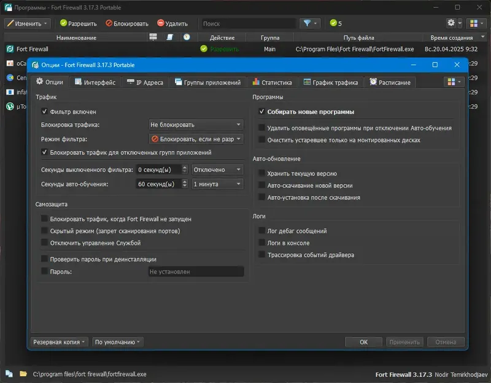
Task: Click the colored grid icon in Programs toolbar
Action: click(474, 23)
